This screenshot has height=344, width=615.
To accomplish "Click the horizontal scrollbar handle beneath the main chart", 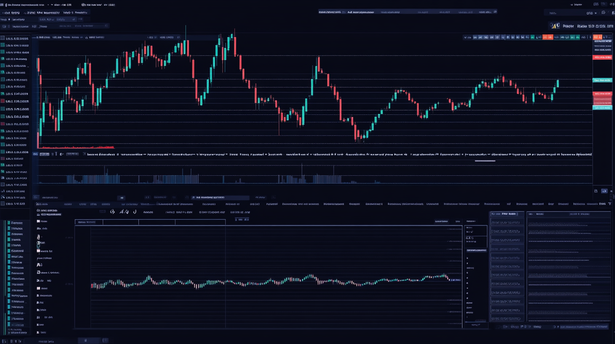I will [x=485, y=161].
